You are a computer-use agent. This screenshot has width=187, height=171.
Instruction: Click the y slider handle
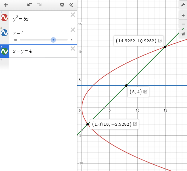click(53, 40)
